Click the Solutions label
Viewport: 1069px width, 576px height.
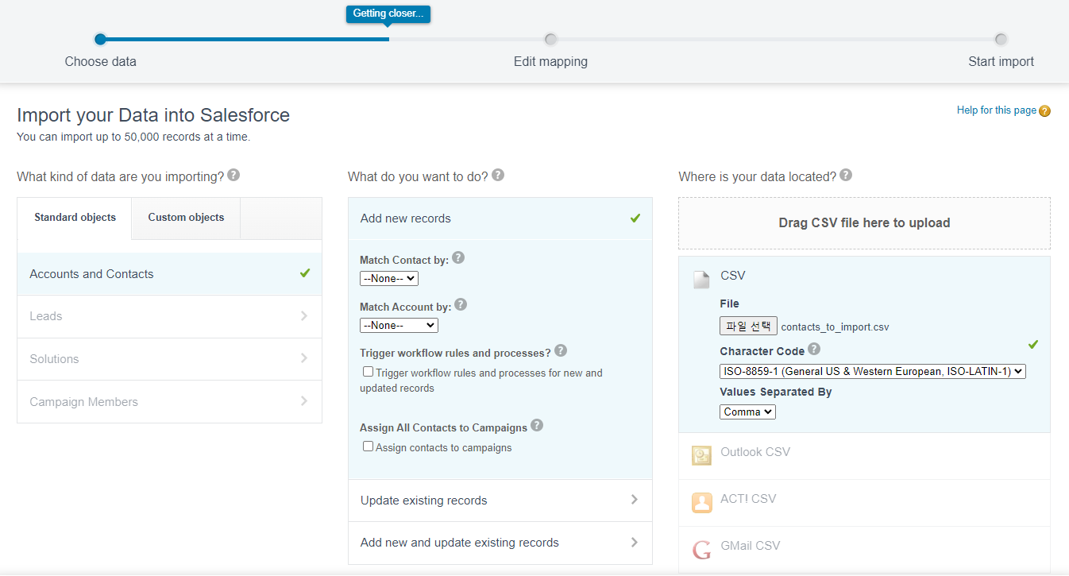pos(54,359)
